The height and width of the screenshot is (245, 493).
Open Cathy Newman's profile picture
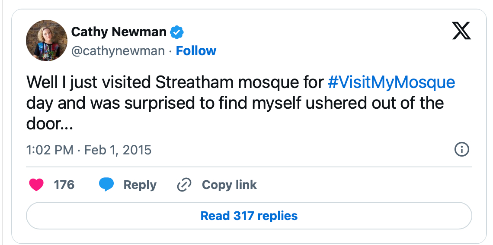coord(46,40)
